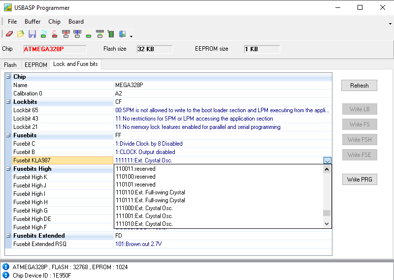Choose 110100:reserved option
Screen dimensions: 394x280
click(219, 177)
